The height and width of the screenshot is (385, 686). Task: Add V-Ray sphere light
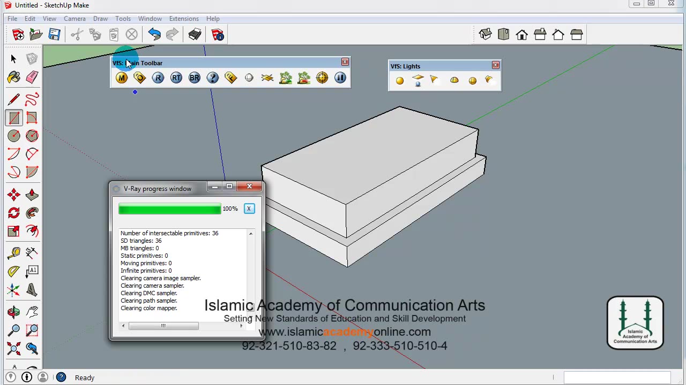(x=473, y=81)
